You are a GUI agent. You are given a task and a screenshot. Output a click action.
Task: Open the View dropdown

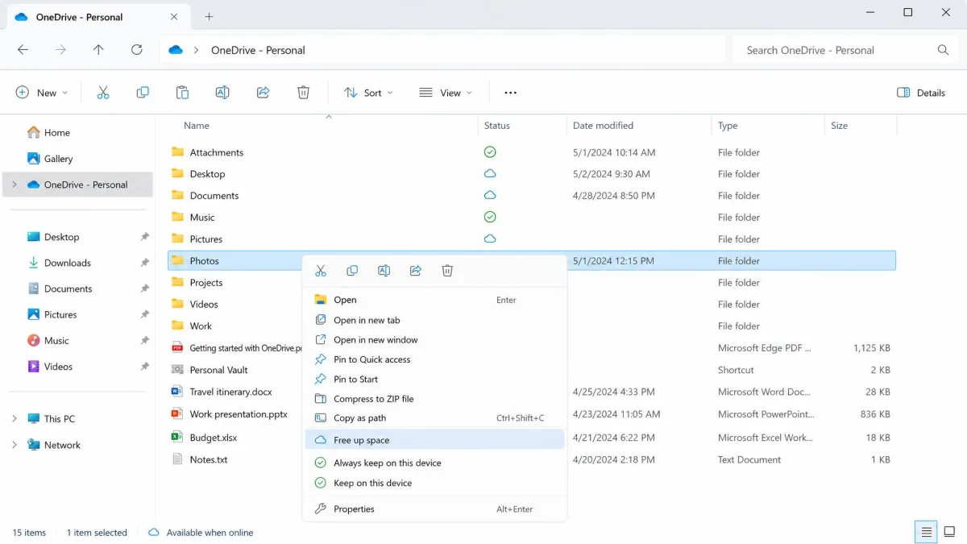(446, 93)
